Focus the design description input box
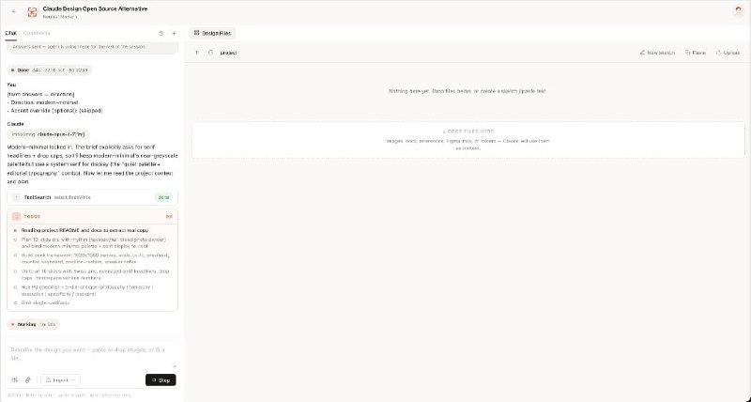 (91, 353)
